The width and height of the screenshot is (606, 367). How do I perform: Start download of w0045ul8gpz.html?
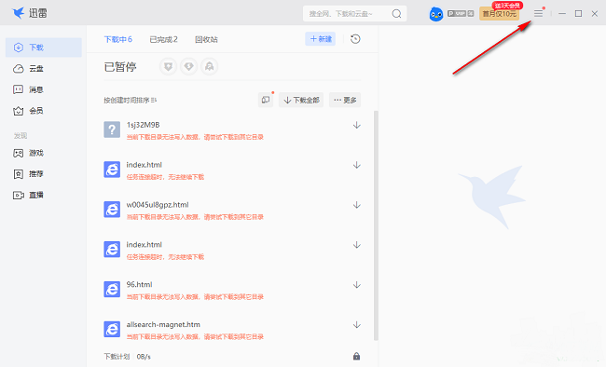pyautogui.click(x=357, y=205)
